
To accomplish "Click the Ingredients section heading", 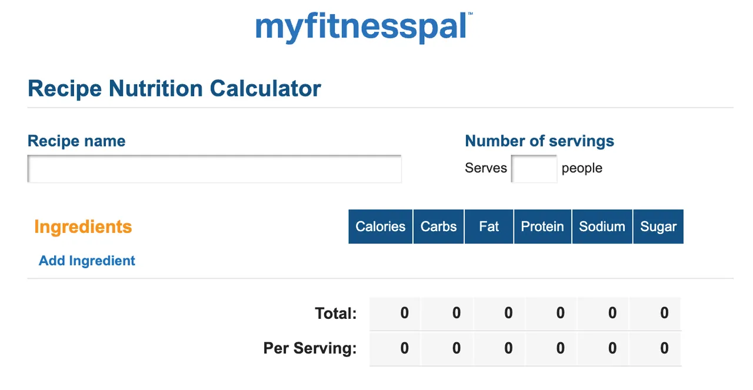I will (x=83, y=226).
